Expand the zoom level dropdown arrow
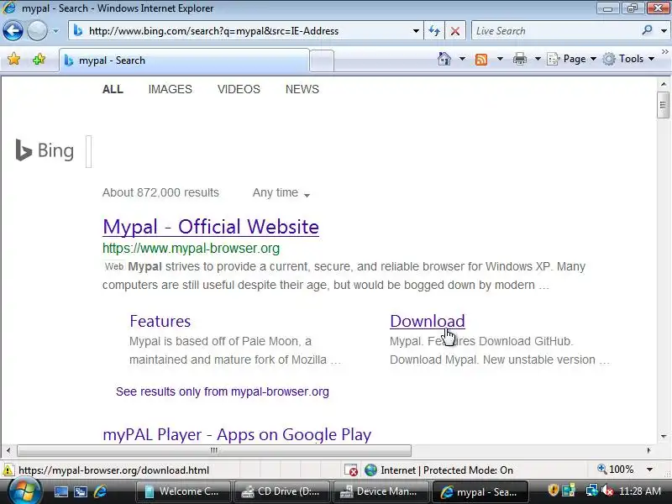672x504 pixels. pos(649,470)
